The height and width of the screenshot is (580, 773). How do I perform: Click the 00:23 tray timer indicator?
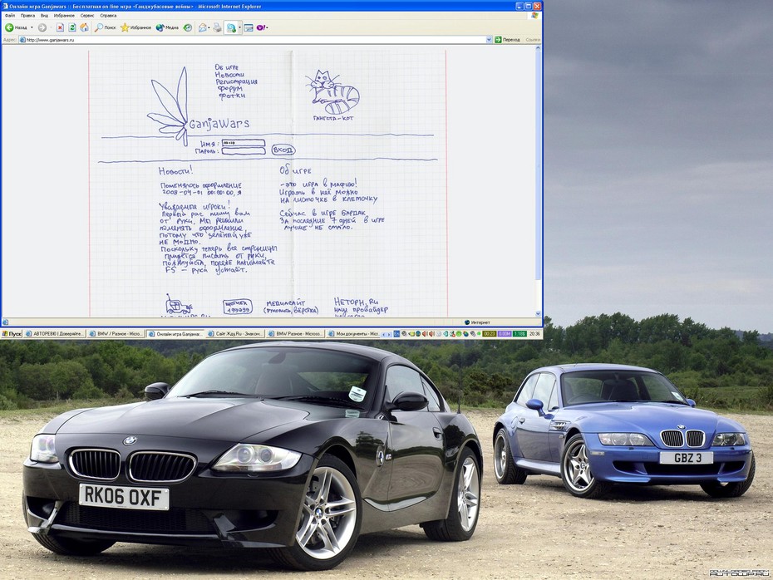tap(489, 333)
